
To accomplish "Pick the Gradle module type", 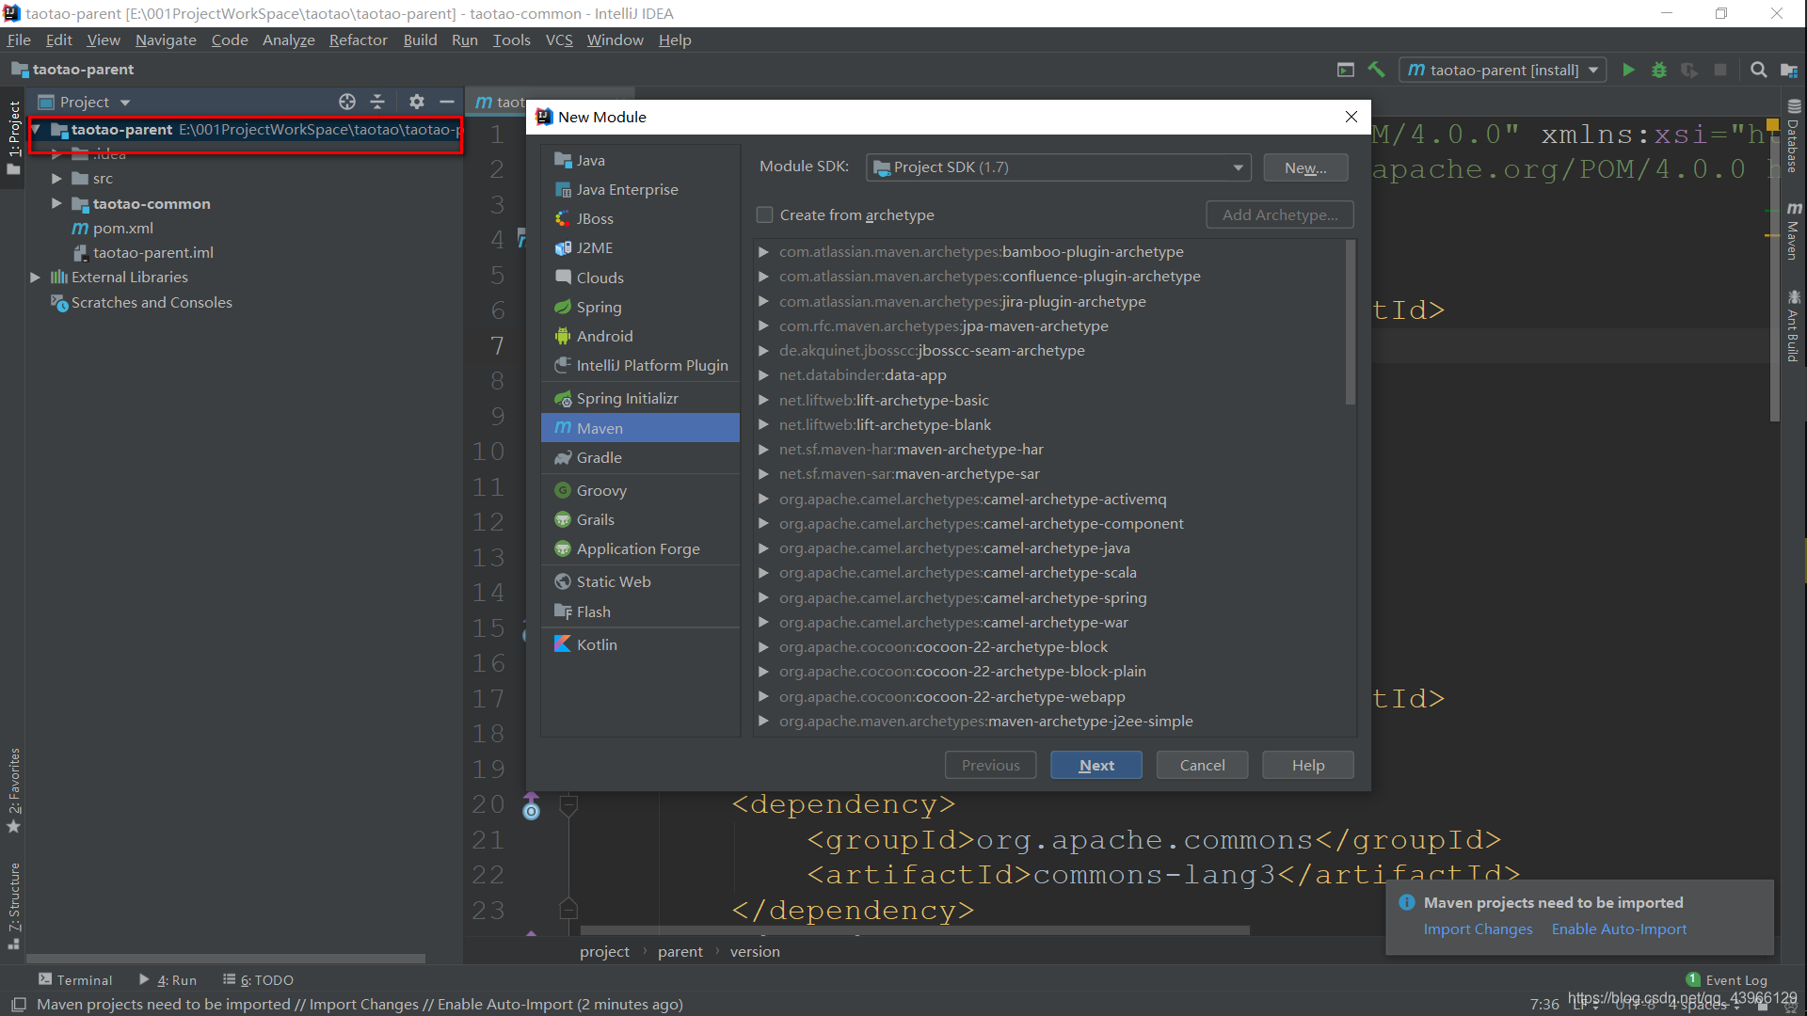I will (x=641, y=458).
